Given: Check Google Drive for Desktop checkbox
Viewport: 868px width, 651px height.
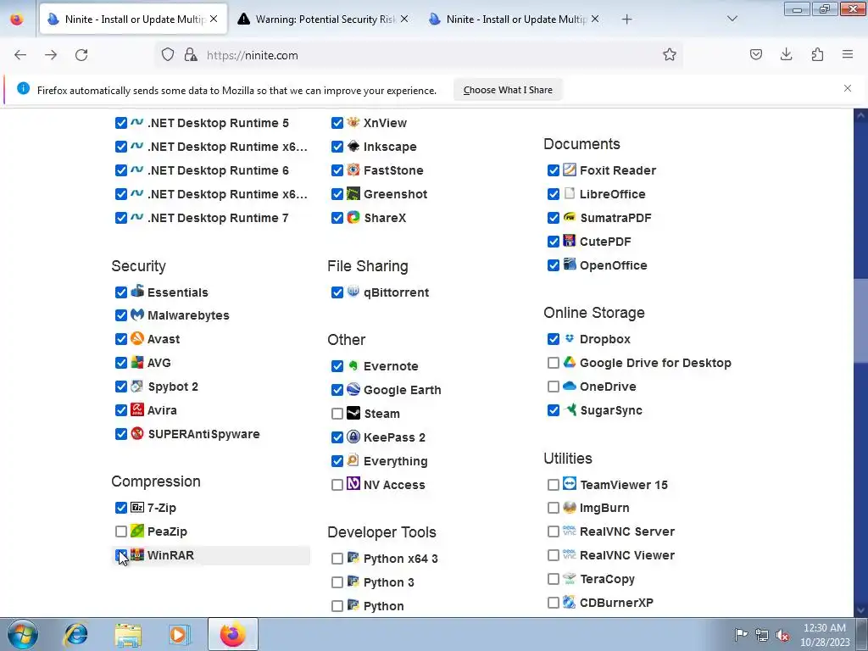Looking at the screenshot, I should pyautogui.click(x=553, y=363).
